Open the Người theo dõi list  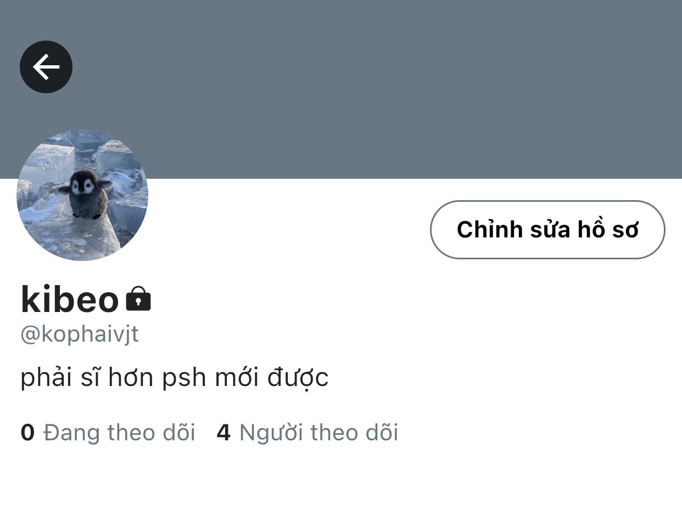click(x=308, y=433)
